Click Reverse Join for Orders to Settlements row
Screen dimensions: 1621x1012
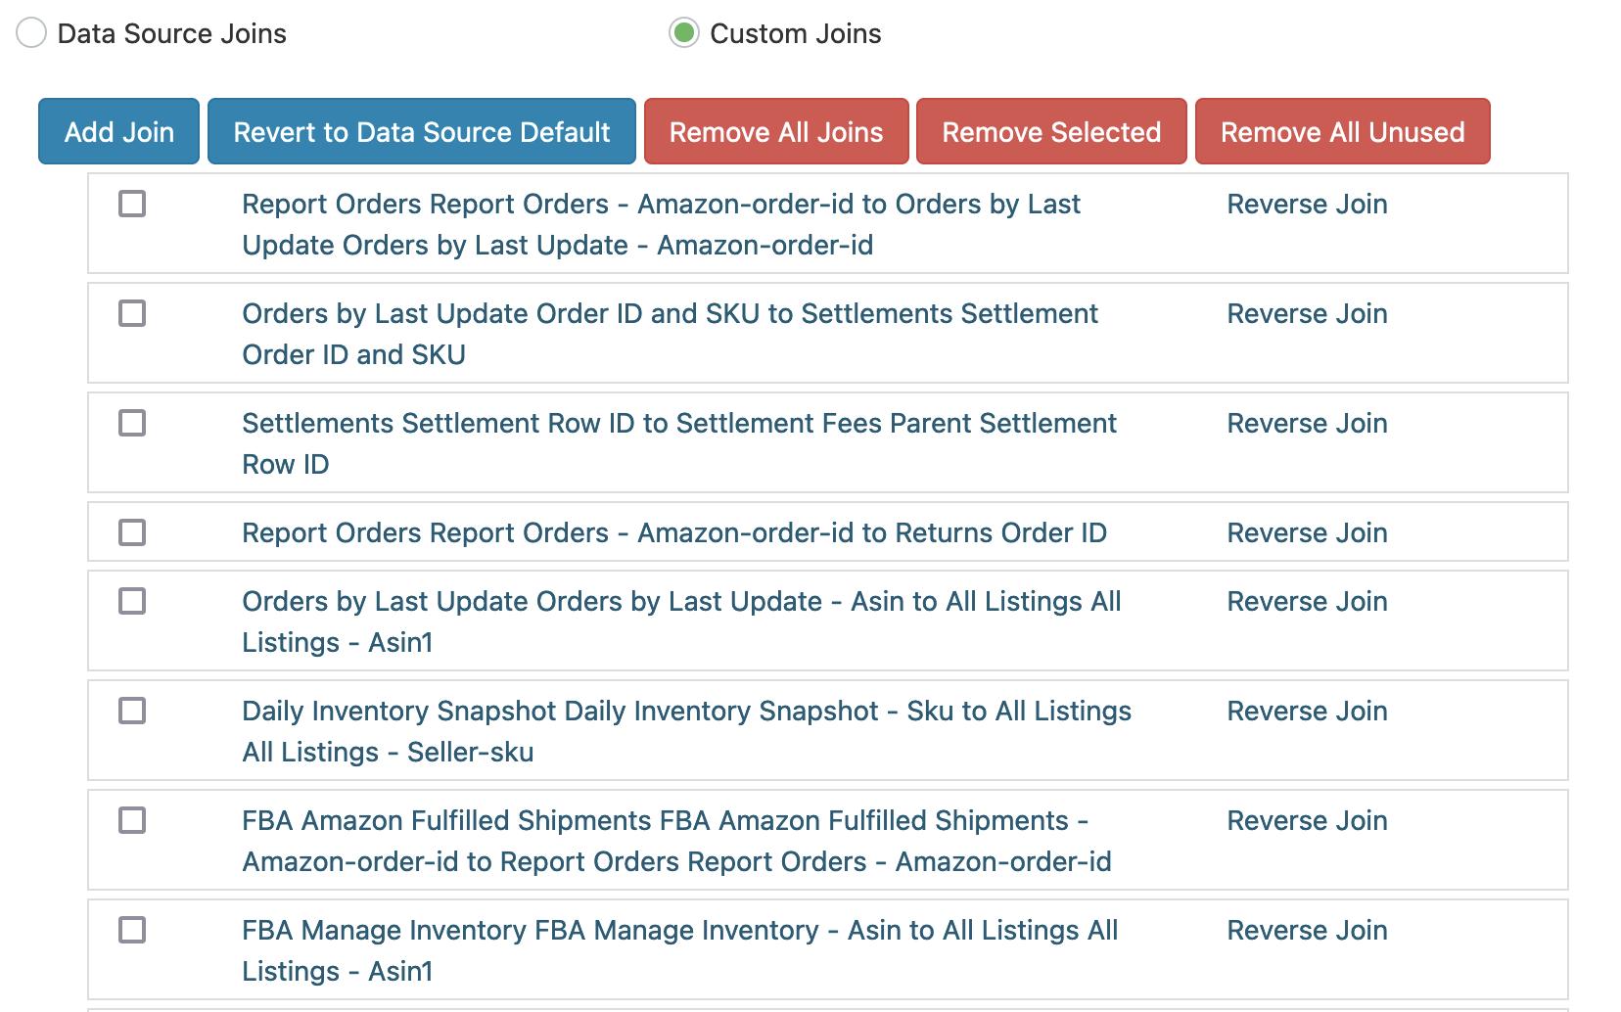[1306, 314]
